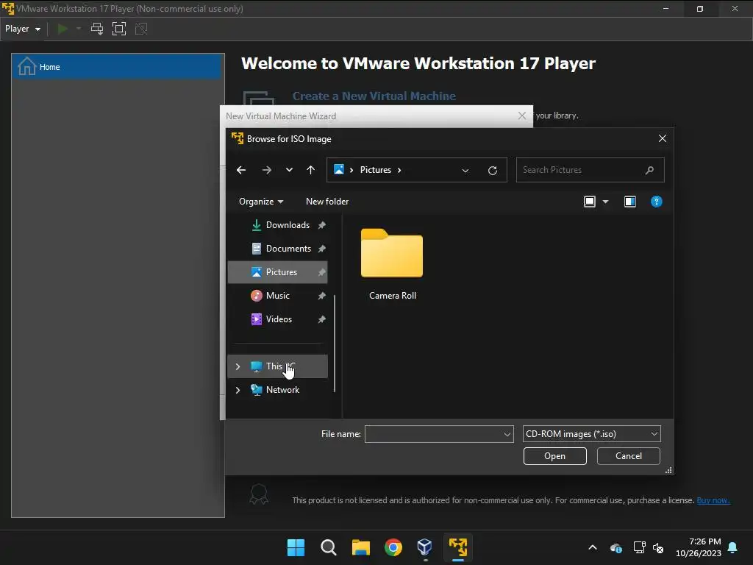Open the power options arrow beside play
This screenshot has width=753, height=565.
point(78,29)
